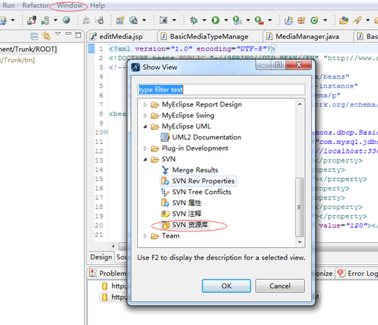
Task: Collapse the SVN folder
Action: pyautogui.click(x=145, y=160)
